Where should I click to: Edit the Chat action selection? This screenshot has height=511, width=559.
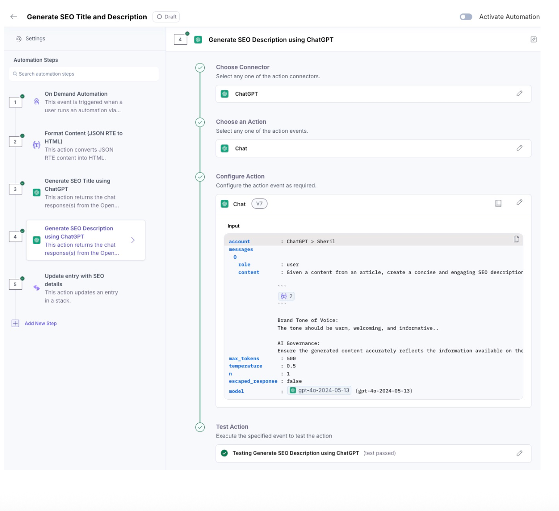coord(519,148)
